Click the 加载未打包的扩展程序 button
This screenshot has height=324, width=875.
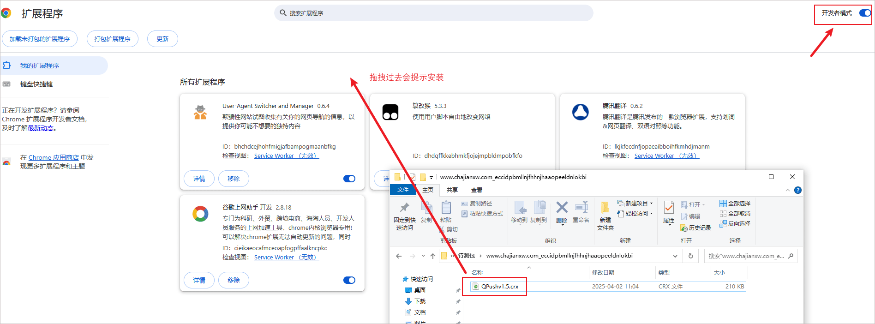point(40,39)
